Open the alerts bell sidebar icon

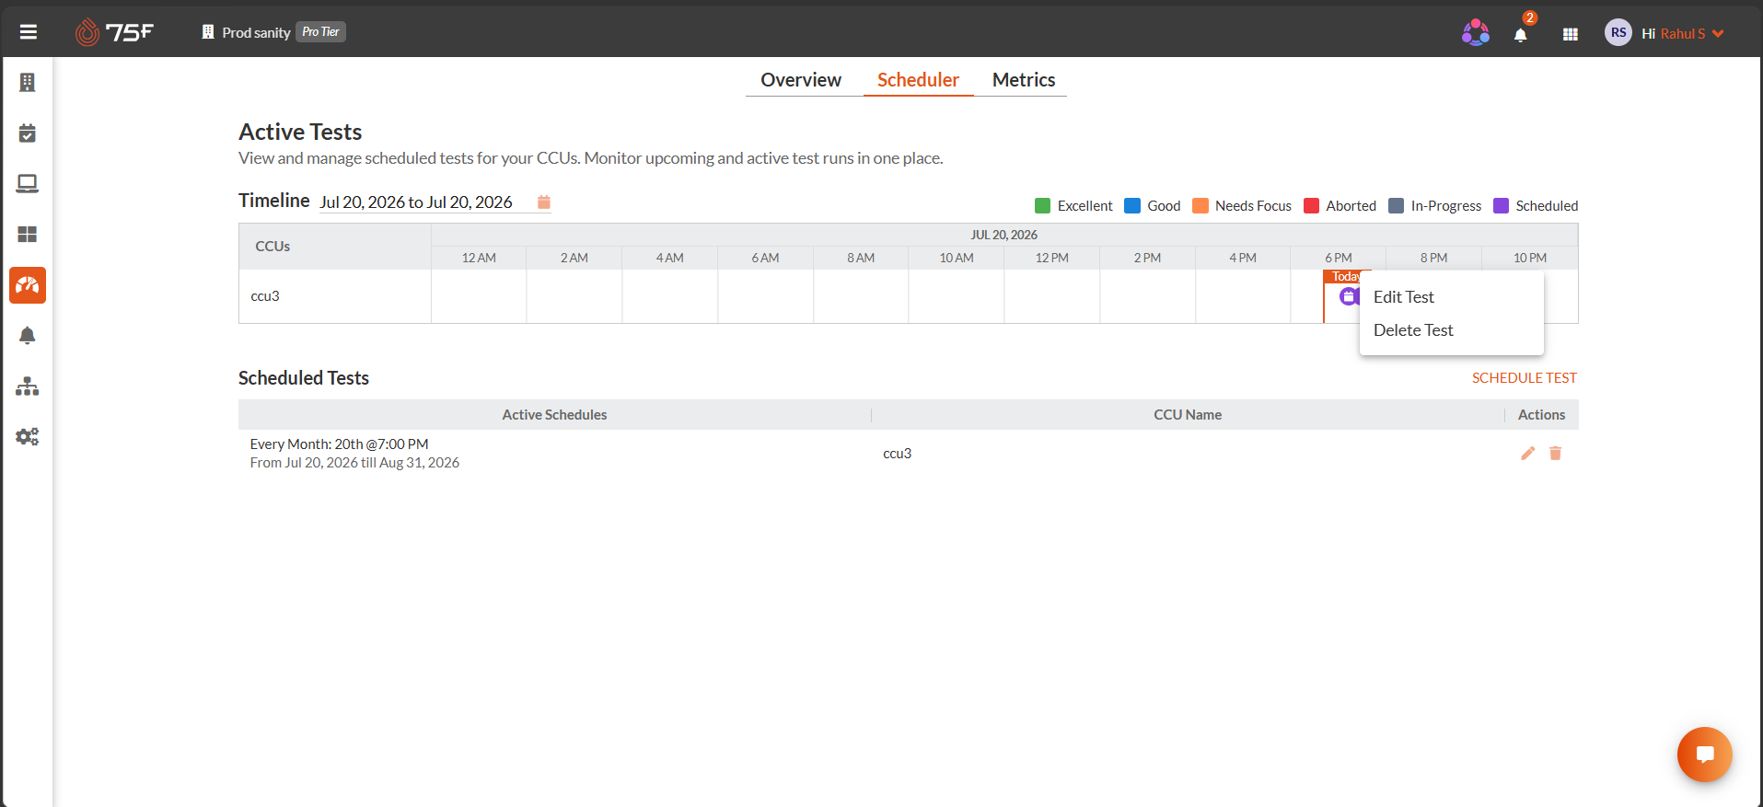(x=28, y=336)
